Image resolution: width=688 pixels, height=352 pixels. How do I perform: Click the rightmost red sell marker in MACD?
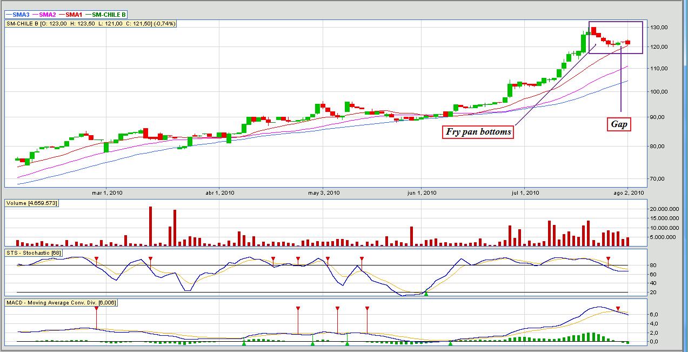click(x=618, y=309)
